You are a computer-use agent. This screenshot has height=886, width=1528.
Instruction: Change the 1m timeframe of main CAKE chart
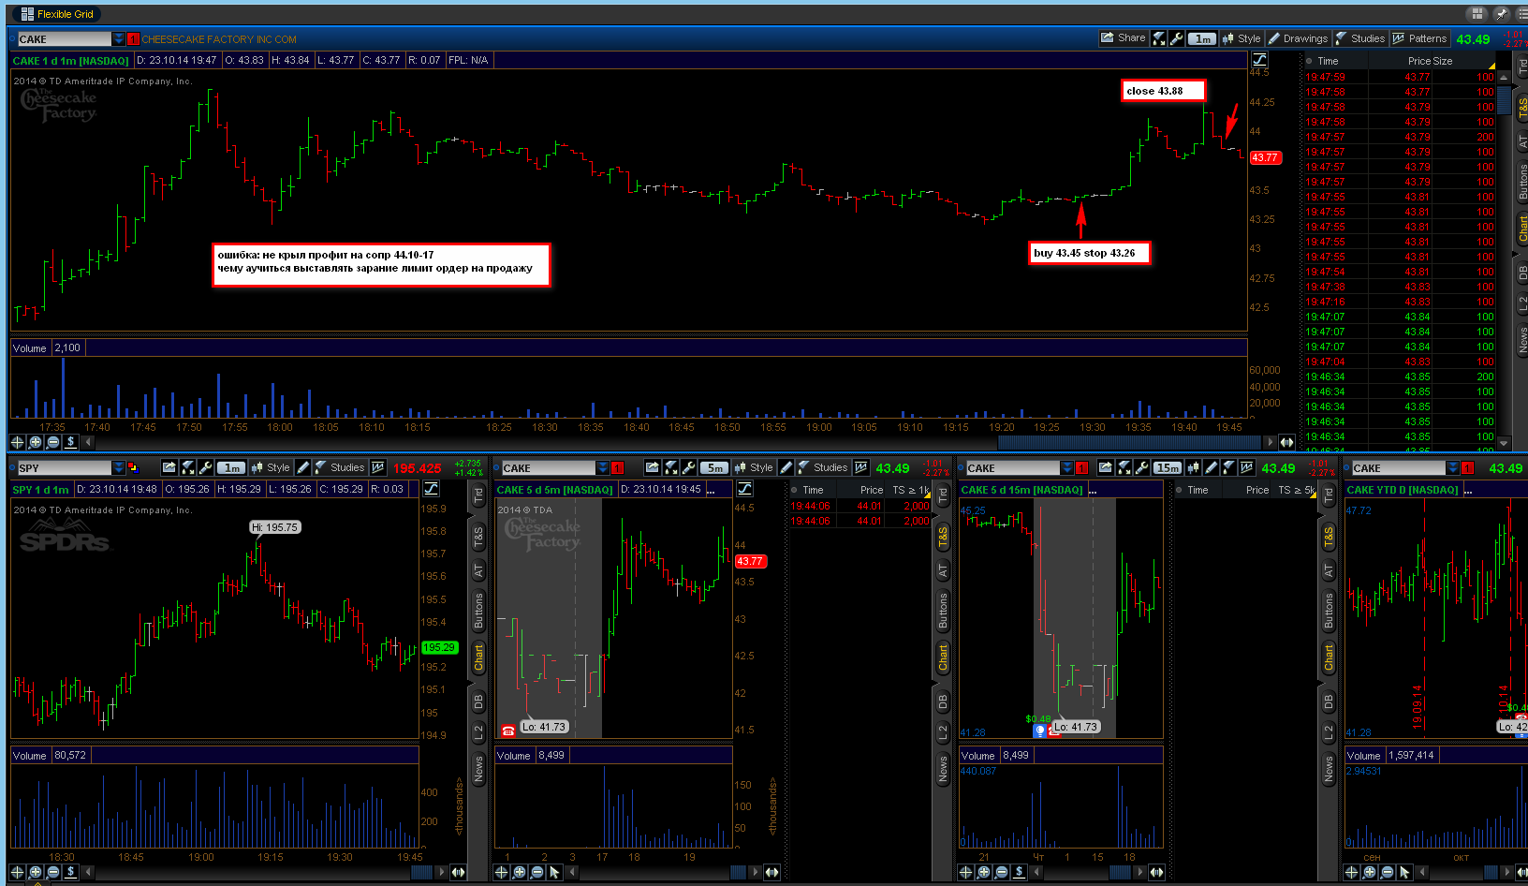point(1202,38)
